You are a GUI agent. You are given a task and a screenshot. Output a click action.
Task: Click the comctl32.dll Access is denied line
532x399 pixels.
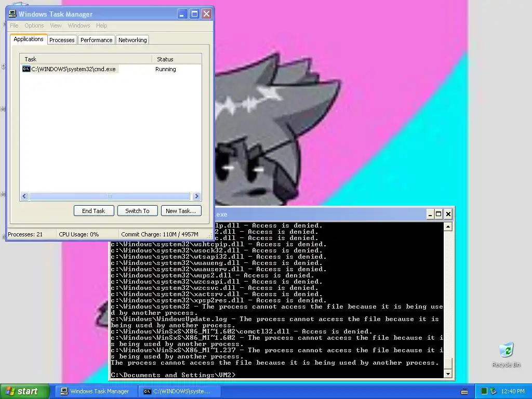(x=241, y=331)
